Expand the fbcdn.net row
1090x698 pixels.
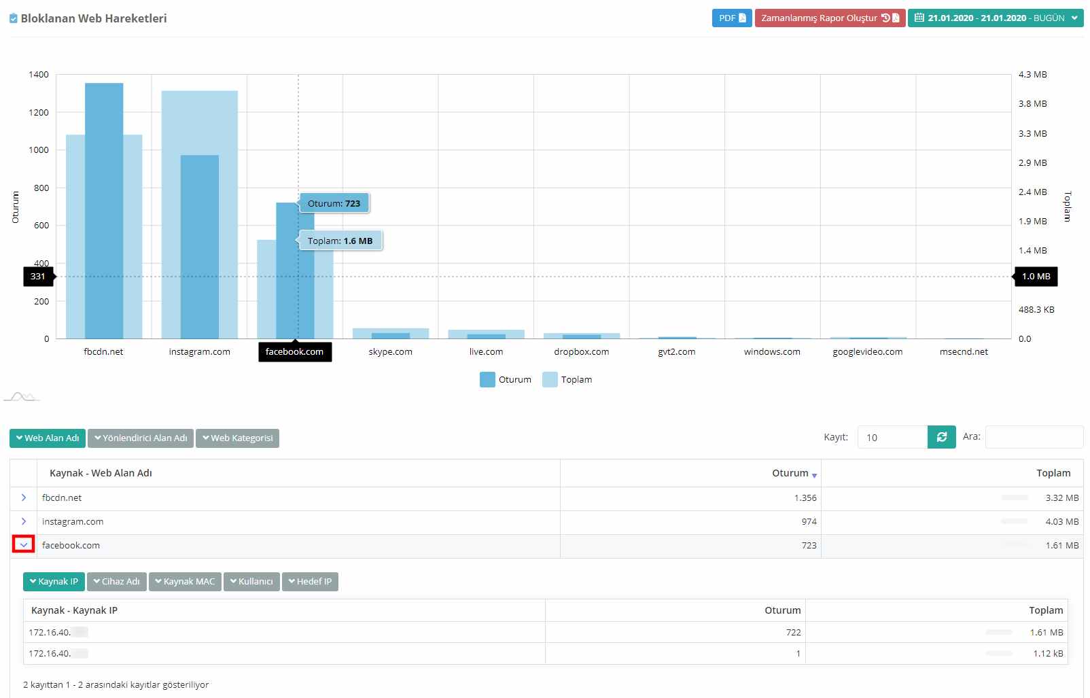click(x=24, y=498)
